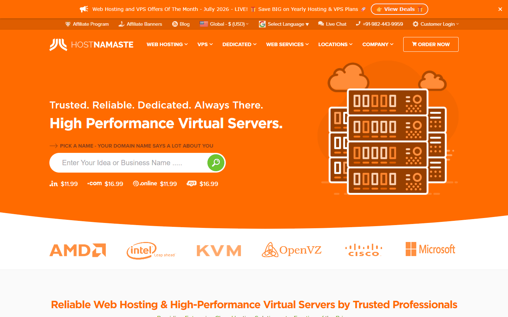Click the Order Now button

(431, 44)
